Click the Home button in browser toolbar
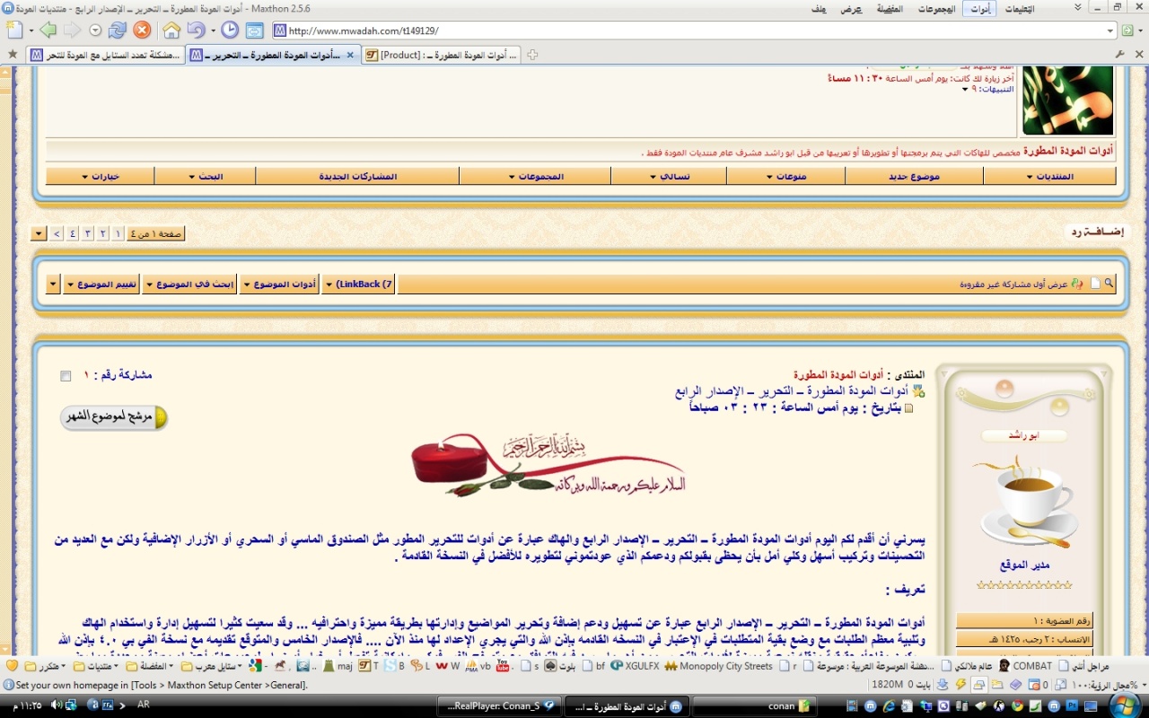 pos(171,31)
